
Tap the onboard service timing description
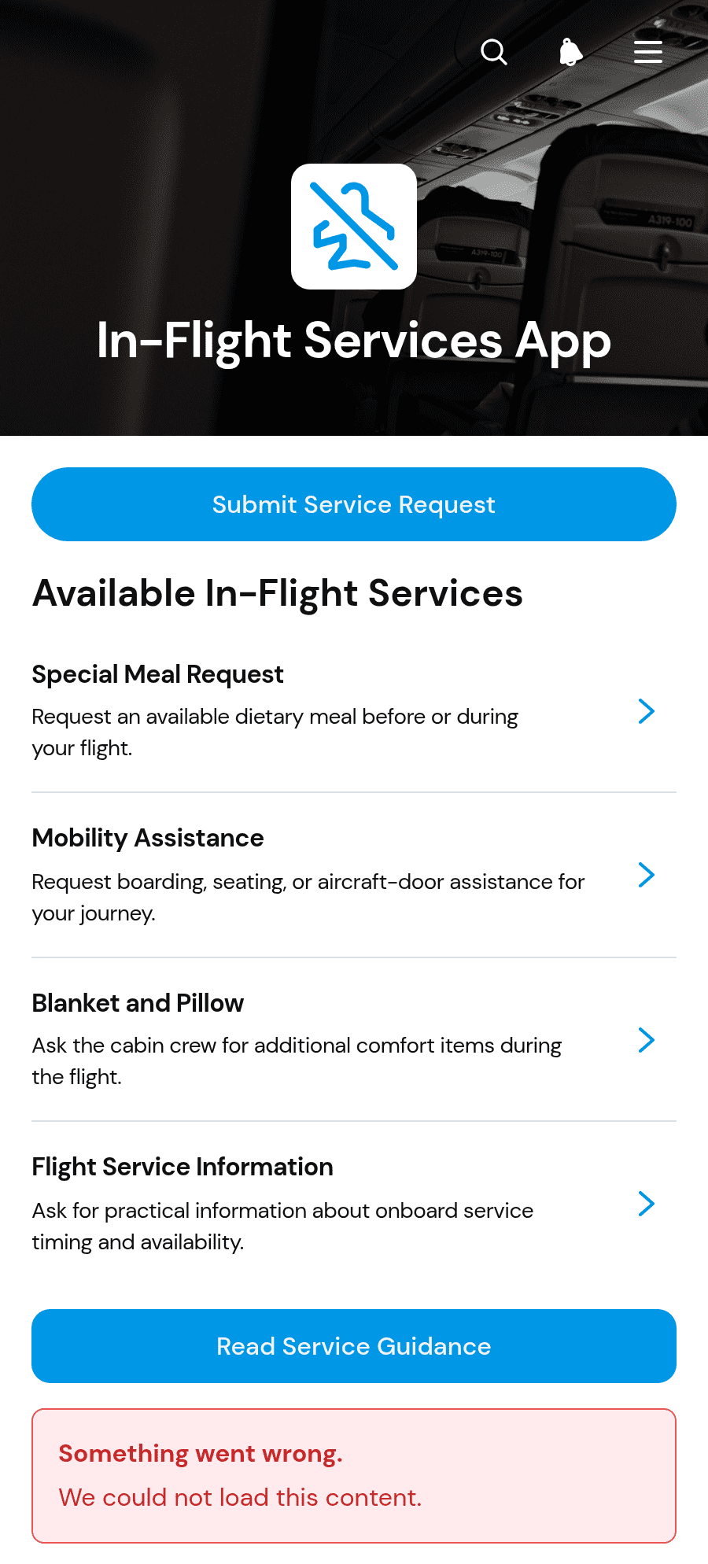click(x=282, y=1226)
